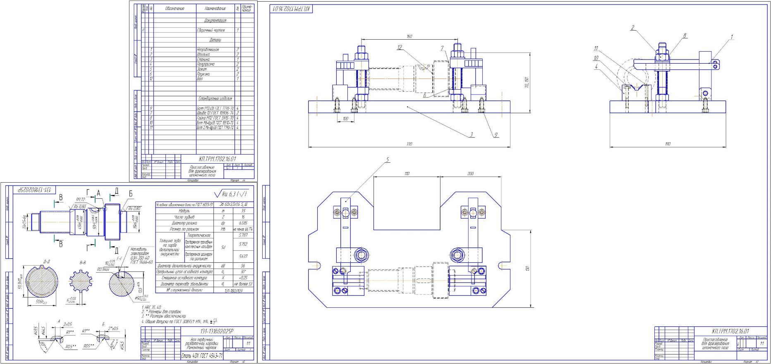Click the 160 dimension above the front view
Image resolution: width=771 pixels, height=364 pixels.
pos(409,37)
